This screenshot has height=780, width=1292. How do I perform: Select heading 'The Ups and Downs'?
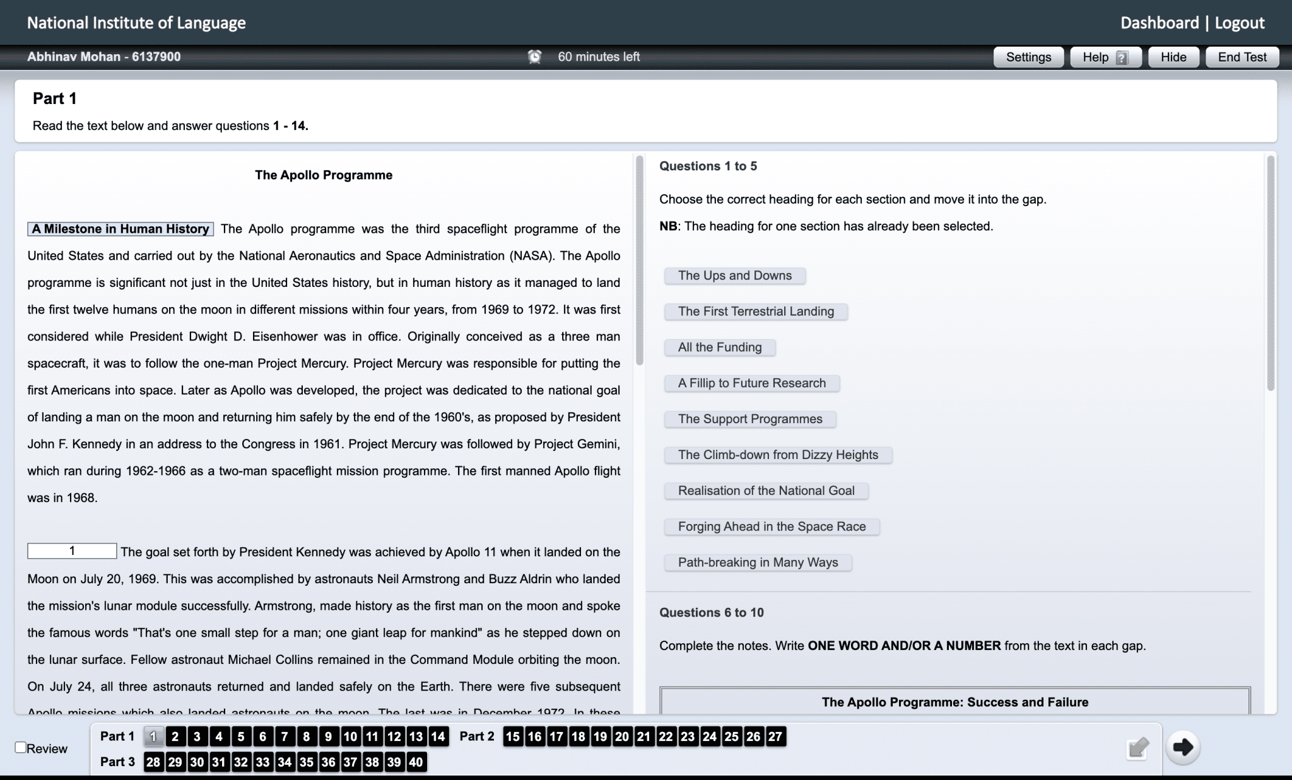pyautogui.click(x=734, y=276)
